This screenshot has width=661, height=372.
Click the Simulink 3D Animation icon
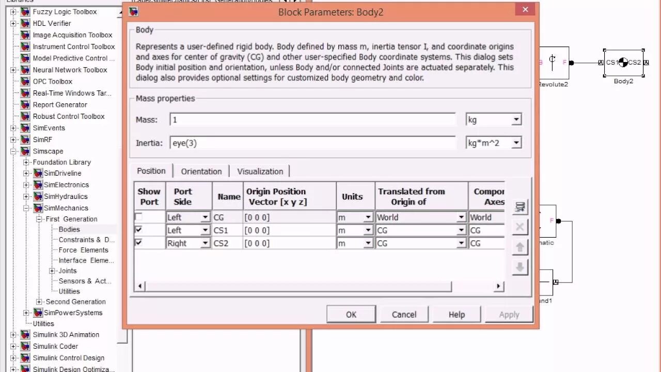(x=25, y=334)
